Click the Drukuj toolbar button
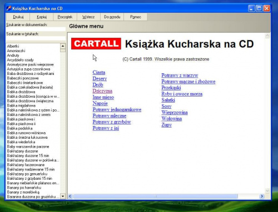Viewport: 278px width, 212px height. point(18,17)
